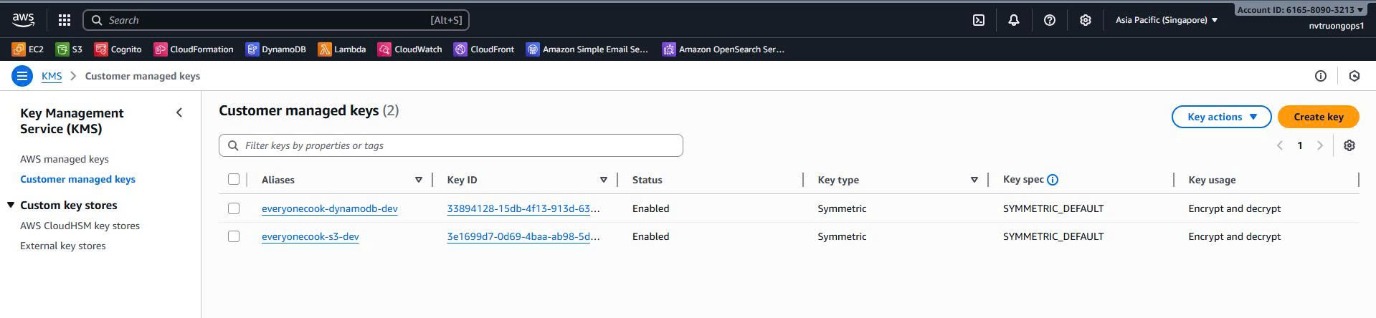Open key ID starting with 33894128

(523, 208)
